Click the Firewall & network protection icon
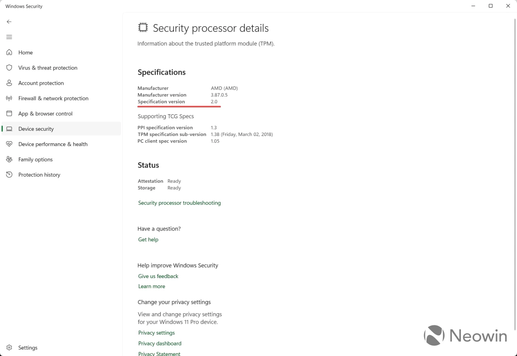Screen dimensions: 517x356 click(9, 98)
